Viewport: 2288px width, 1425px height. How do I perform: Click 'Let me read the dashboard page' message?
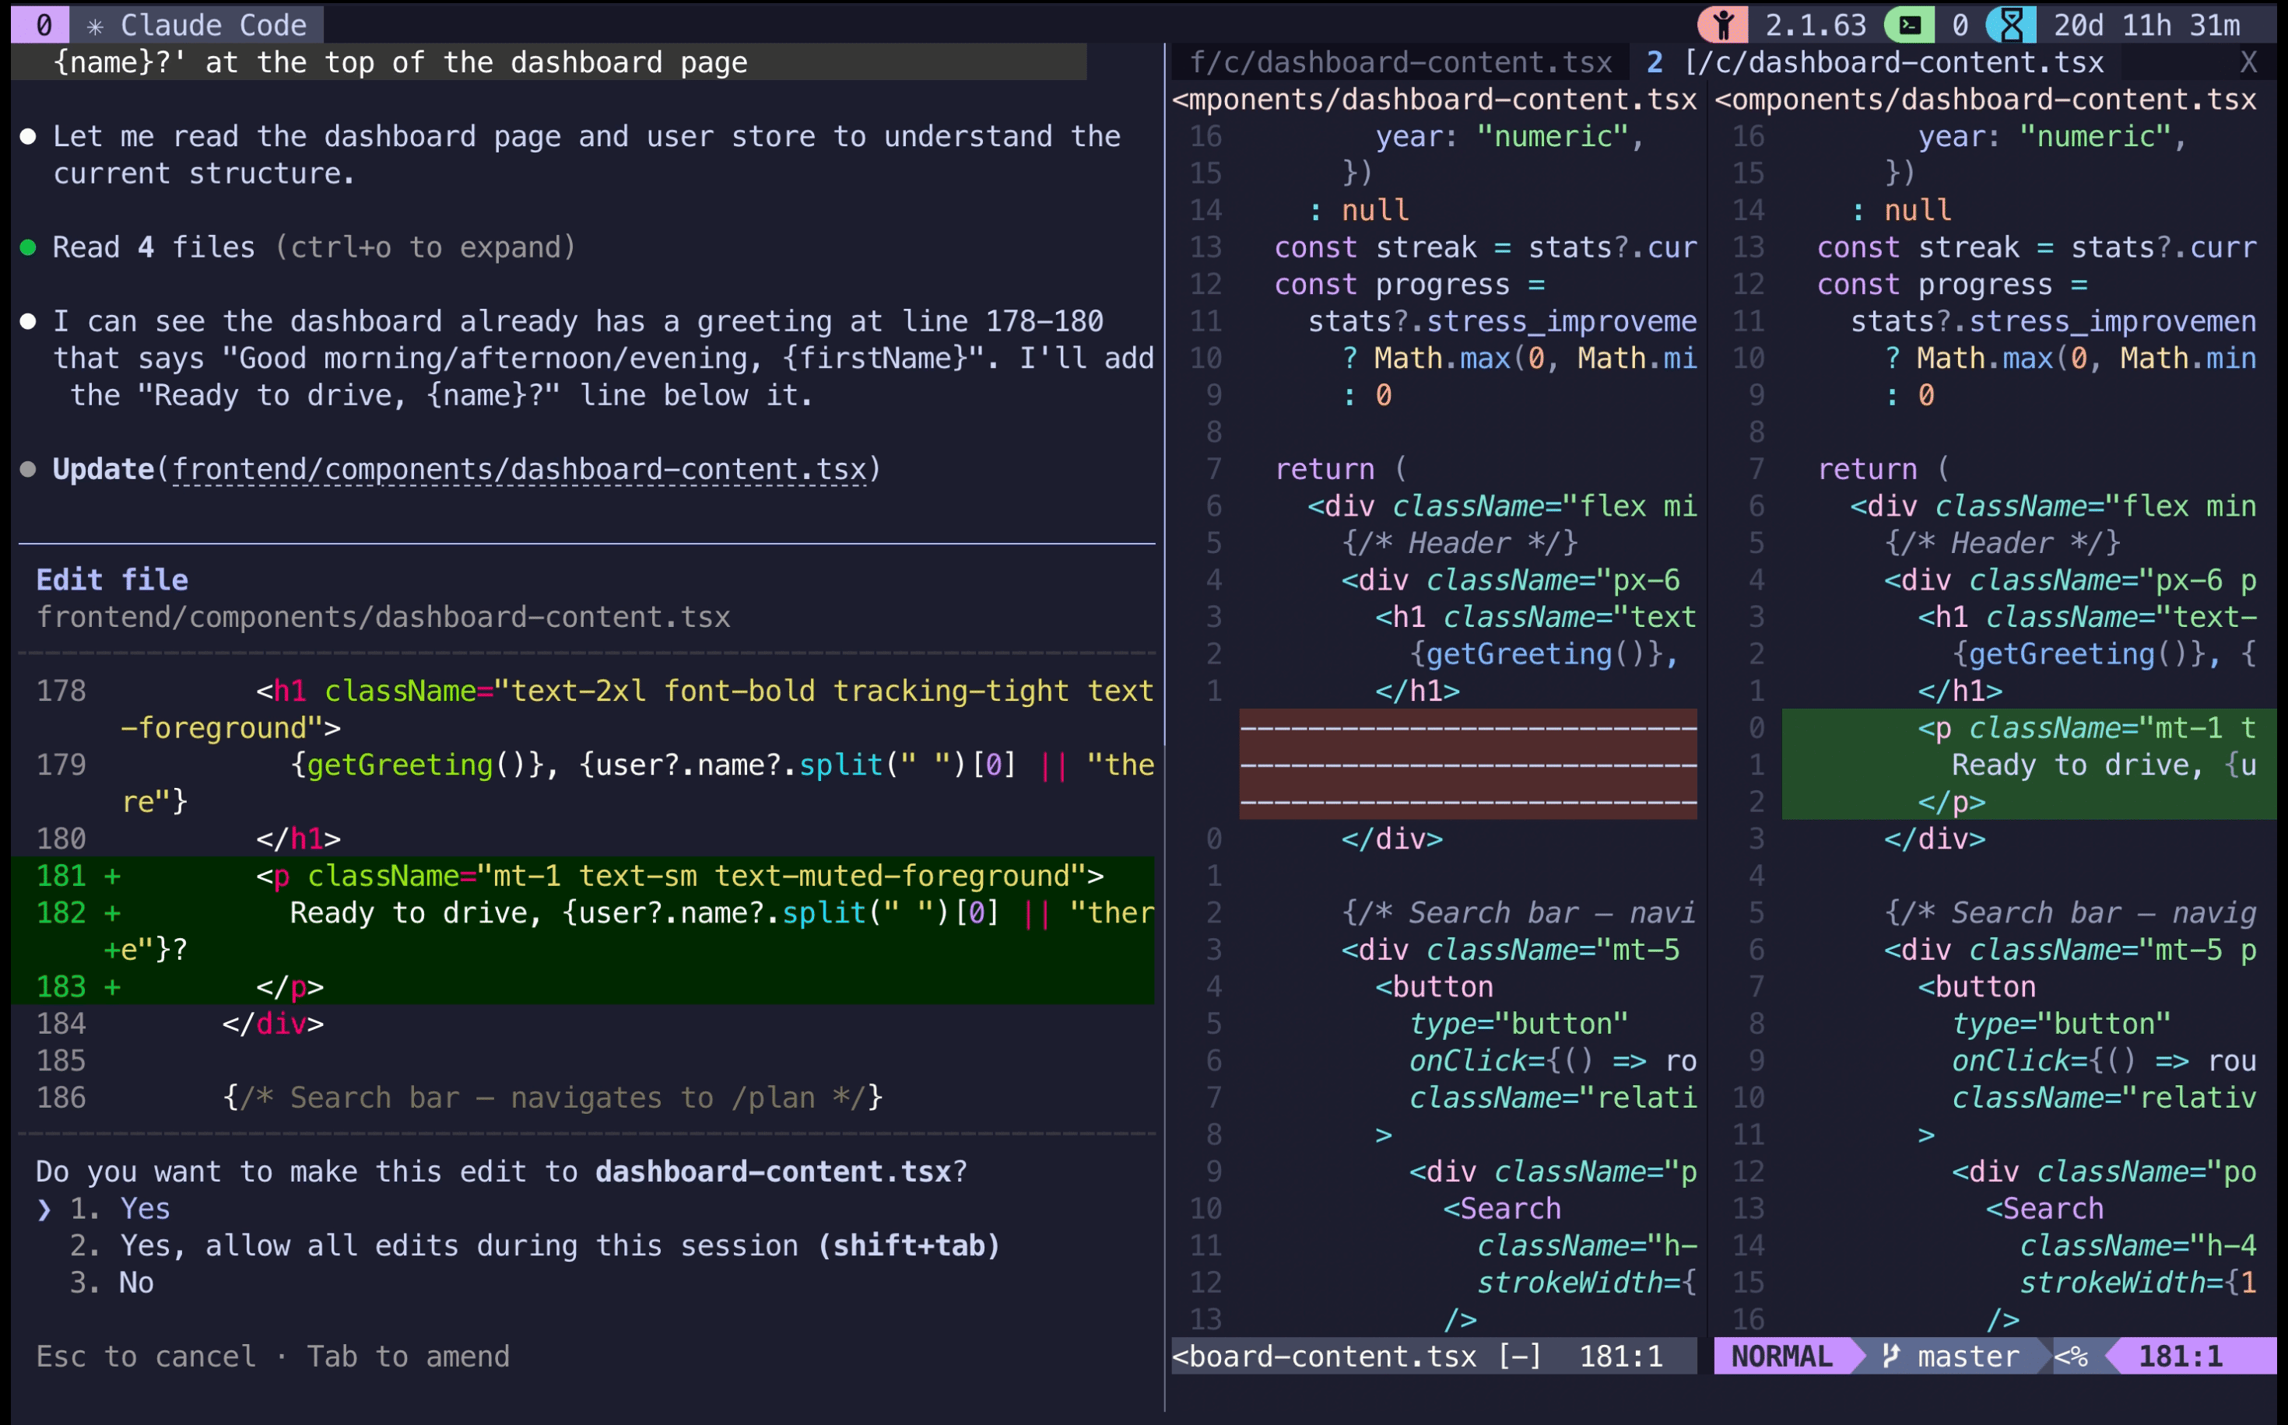coord(586,155)
